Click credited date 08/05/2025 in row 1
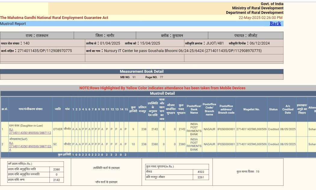This screenshot has width=316, height=190. pos(288,129)
